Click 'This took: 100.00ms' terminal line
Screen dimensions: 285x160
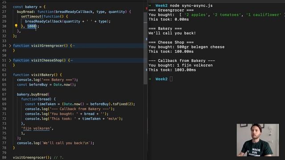pyautogui.click(x=171, y=52)
